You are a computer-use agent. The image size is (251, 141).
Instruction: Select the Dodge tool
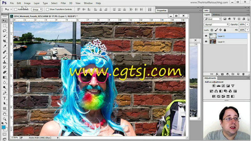4,88
